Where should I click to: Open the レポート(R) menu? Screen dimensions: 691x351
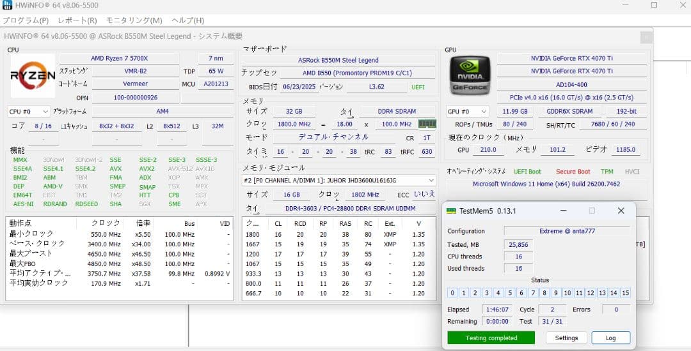[x=77, y=20]
